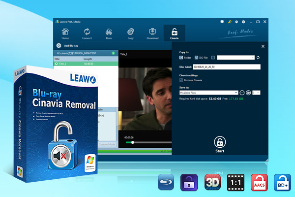Viewport: 295px width, 197px height.
Task: Close the copy settings side panel
Action: (x=263, y=46)
